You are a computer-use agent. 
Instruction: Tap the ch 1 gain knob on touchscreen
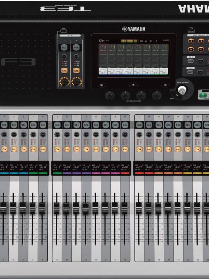(102, 47)
